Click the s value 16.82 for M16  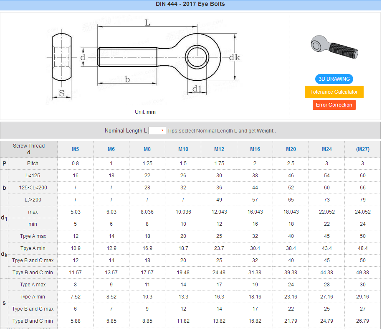[255, 321]
